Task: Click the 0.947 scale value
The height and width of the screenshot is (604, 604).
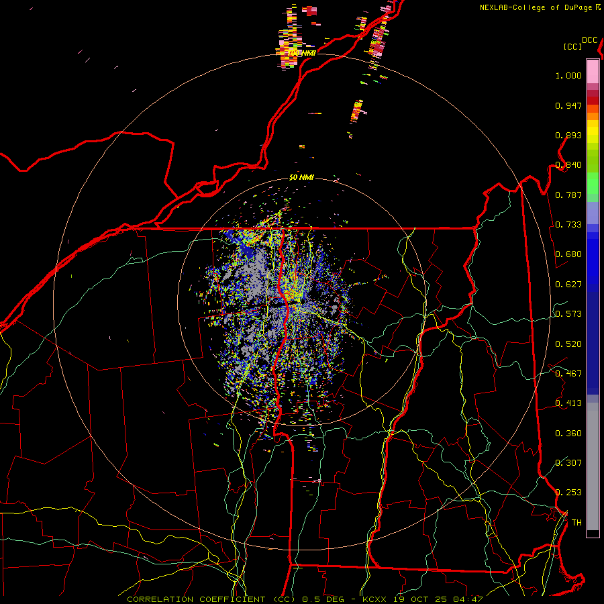Action: click(x=568, y=105)
